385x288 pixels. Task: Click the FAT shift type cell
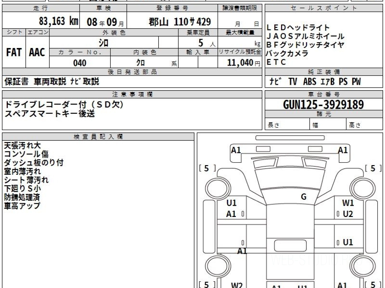(x=14, y=52)
